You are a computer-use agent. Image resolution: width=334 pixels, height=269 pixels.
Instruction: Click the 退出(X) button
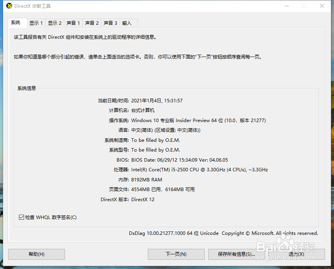[296, 254]
